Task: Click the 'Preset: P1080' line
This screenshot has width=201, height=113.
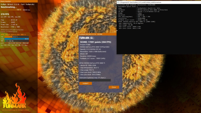Action: point(85,45)
